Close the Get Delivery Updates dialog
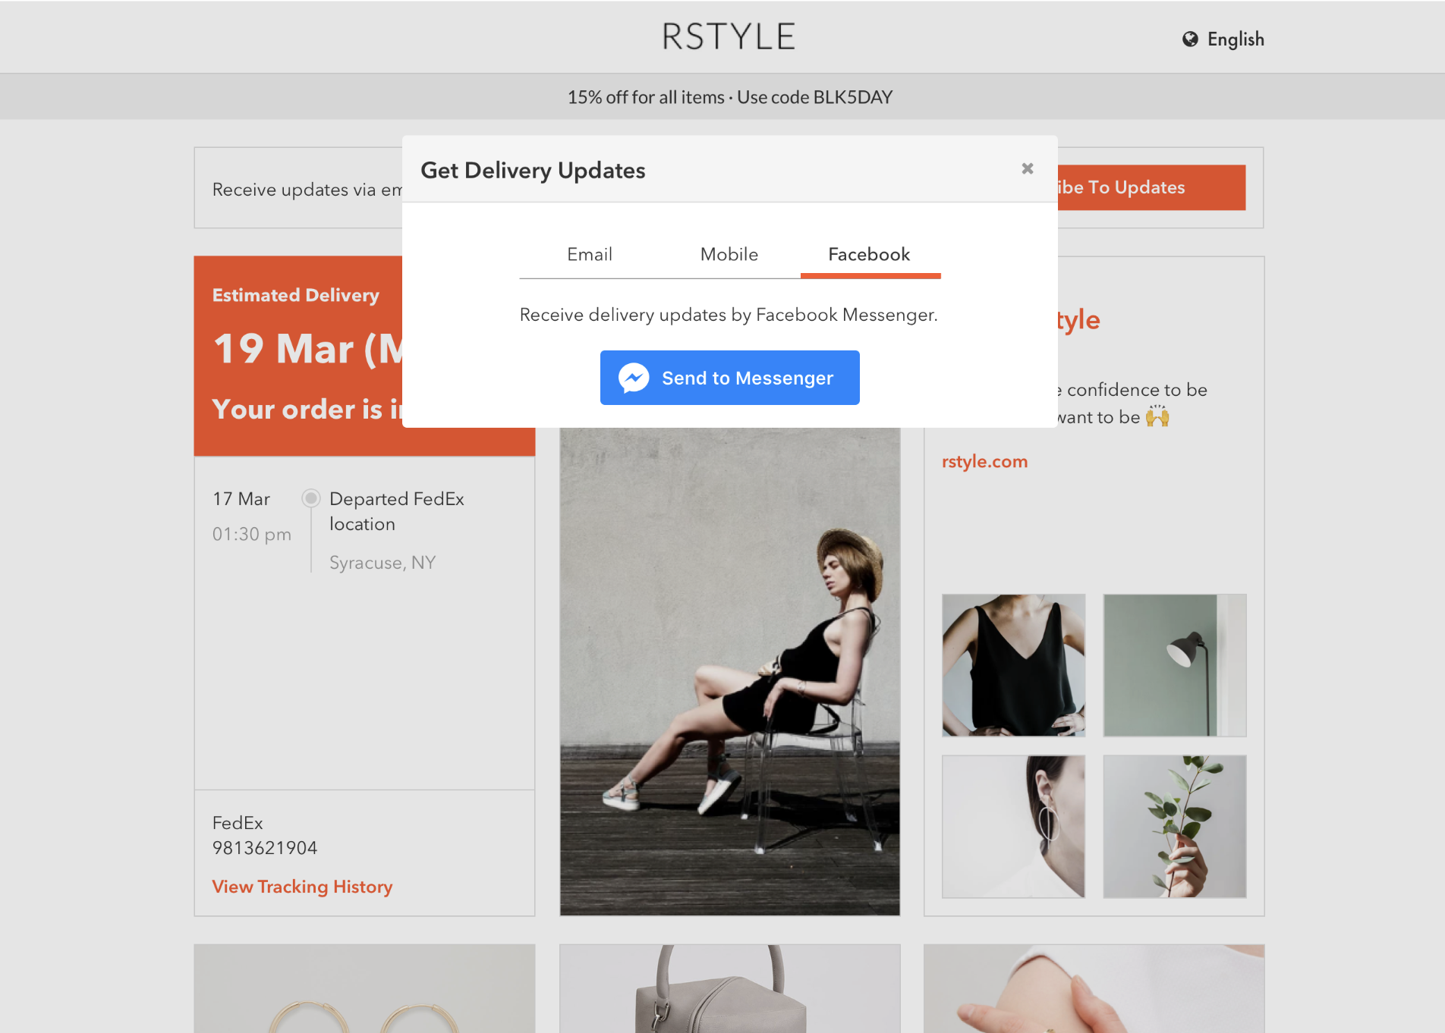 pyautogui.click(x=1027, y=168)
